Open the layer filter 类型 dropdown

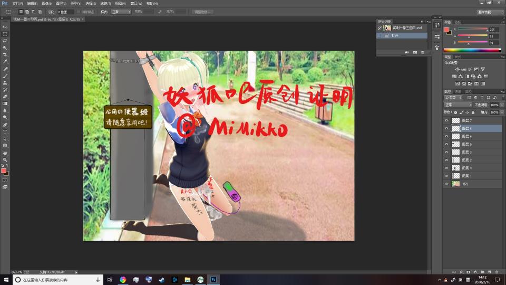click(453, 97)
